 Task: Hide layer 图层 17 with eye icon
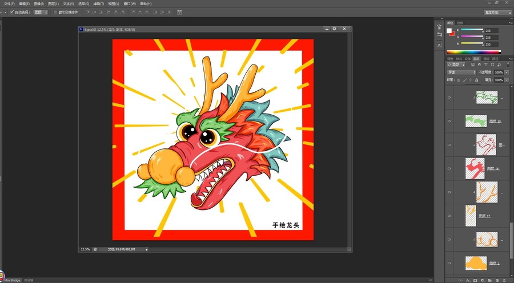[x=449, y=216]
